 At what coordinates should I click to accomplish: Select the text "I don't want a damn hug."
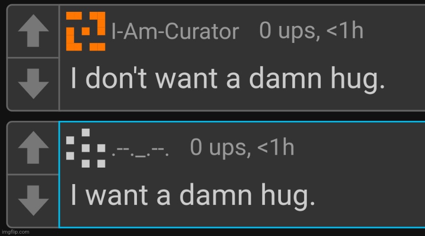coord(228,79)
